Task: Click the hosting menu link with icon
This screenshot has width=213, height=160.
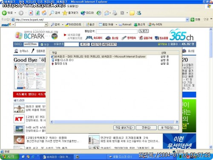Action: click(112, 38)
